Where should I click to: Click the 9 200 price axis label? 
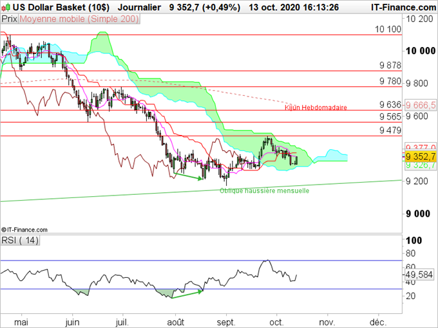(417, 181)
